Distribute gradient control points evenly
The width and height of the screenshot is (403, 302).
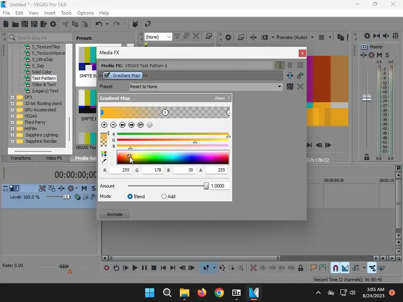tap(140, 125)
